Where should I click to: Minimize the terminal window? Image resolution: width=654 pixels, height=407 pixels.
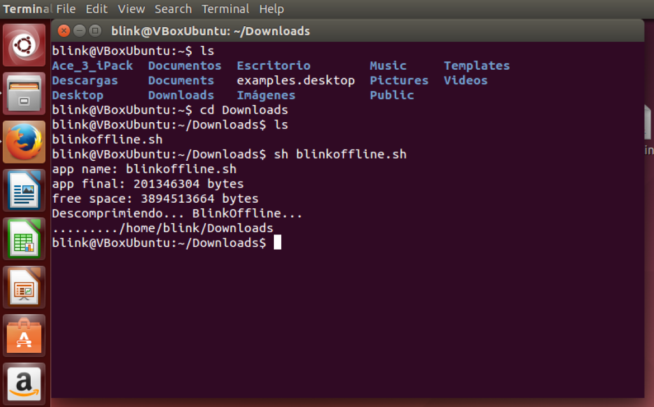coord(79,31)
